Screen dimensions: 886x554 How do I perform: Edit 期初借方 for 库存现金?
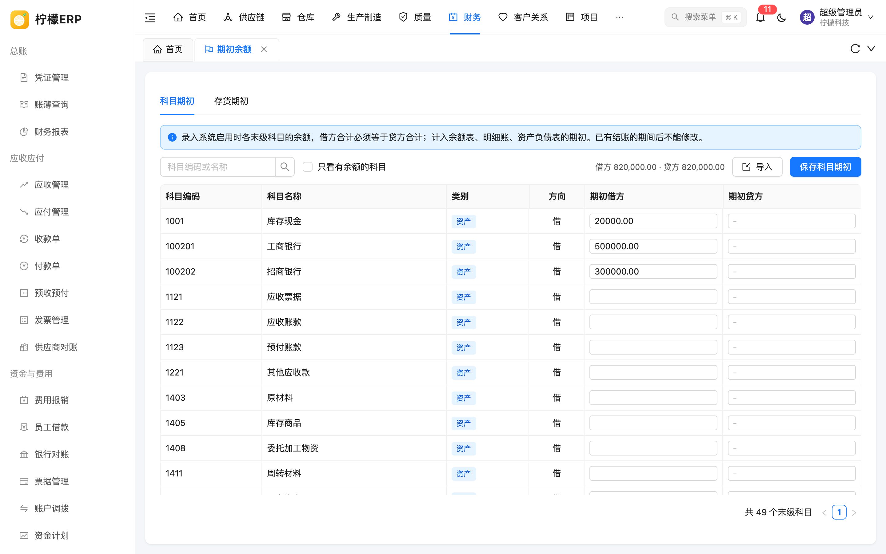point(653,221)
